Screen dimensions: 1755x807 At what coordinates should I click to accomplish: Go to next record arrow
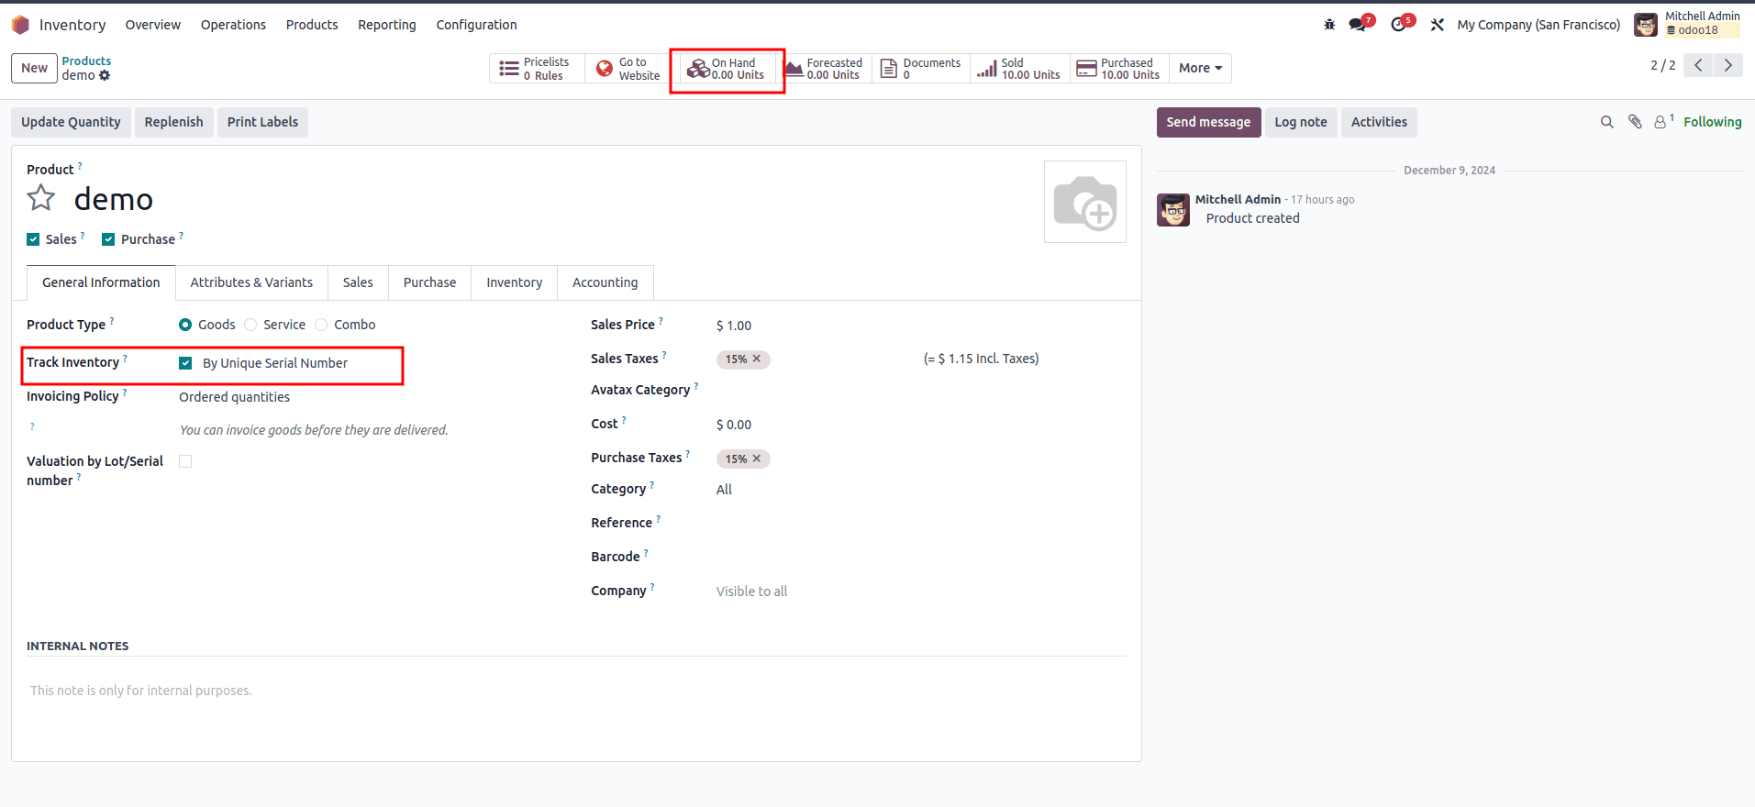click(x=1728, y=65)
